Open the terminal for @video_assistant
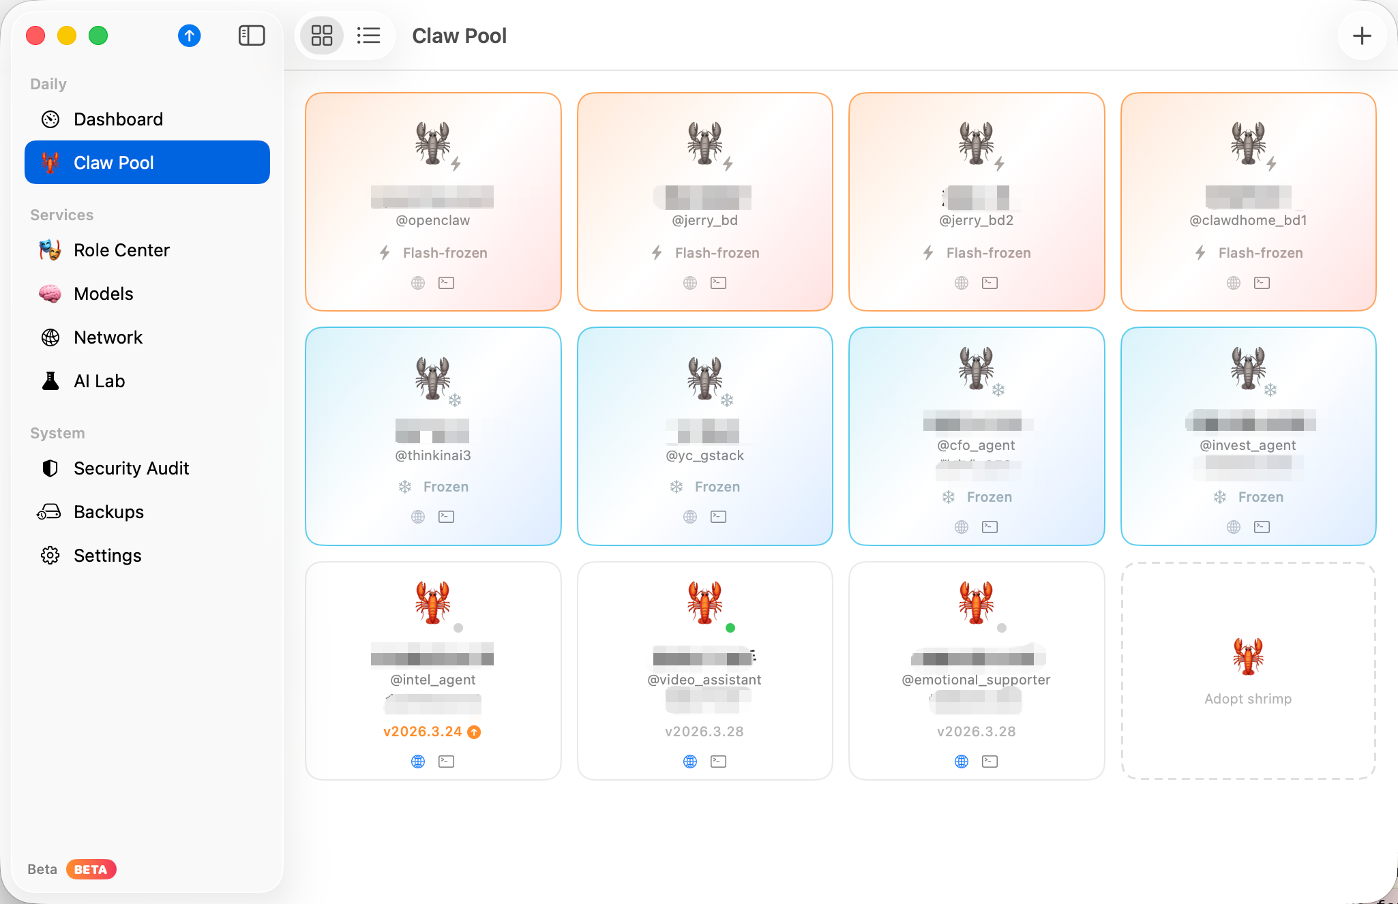This screenshot has width=1398, height=904. point(718,761)
